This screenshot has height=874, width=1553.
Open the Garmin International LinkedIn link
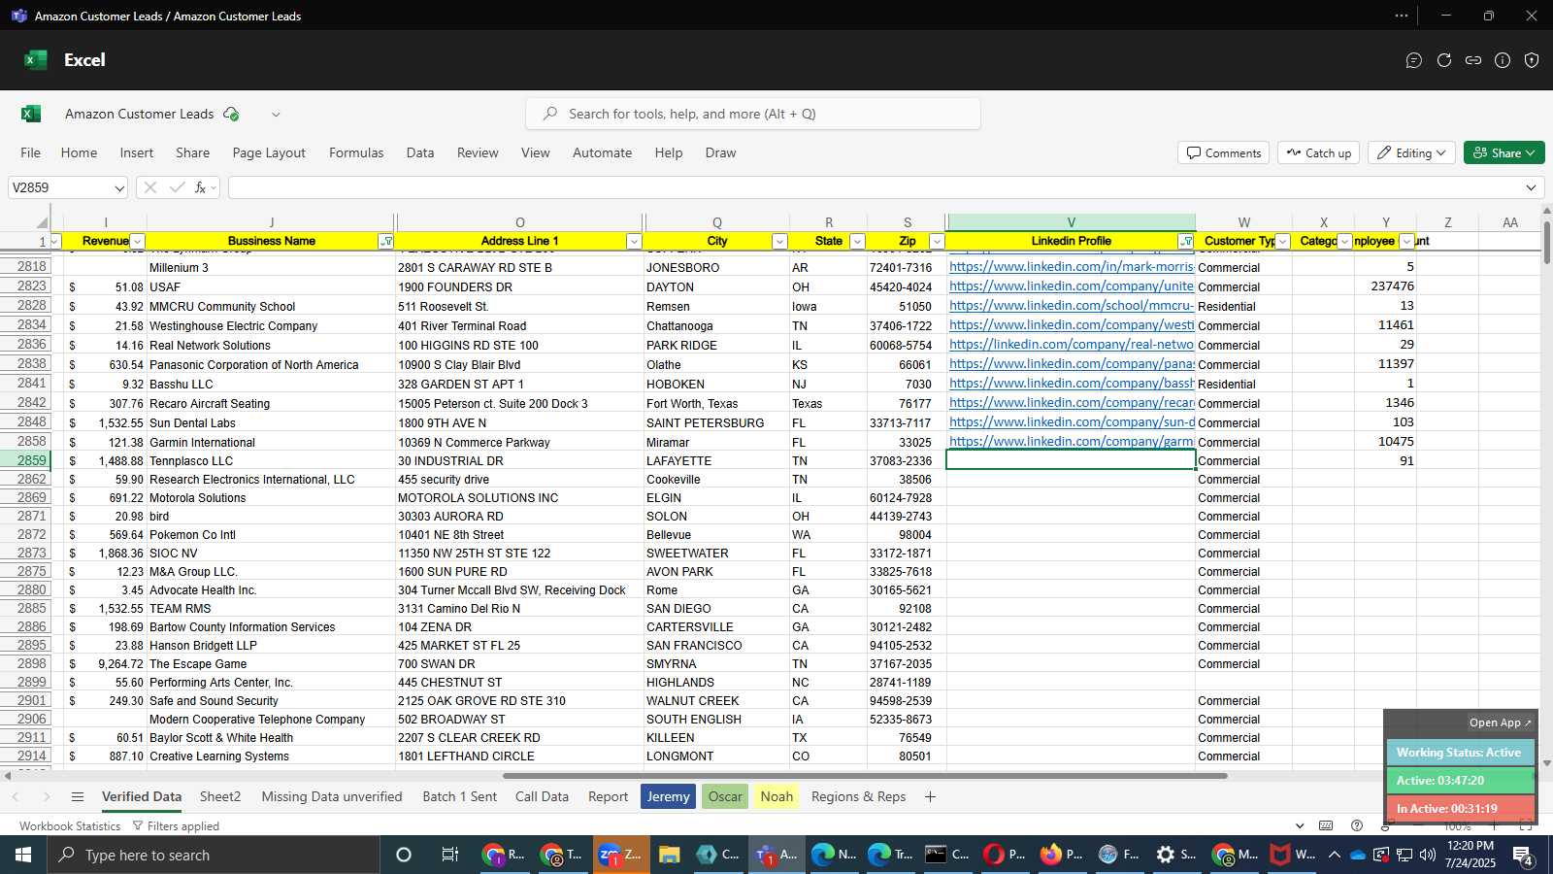coord(1072,441)
